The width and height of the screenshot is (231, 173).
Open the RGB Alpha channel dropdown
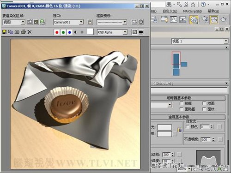112,32
